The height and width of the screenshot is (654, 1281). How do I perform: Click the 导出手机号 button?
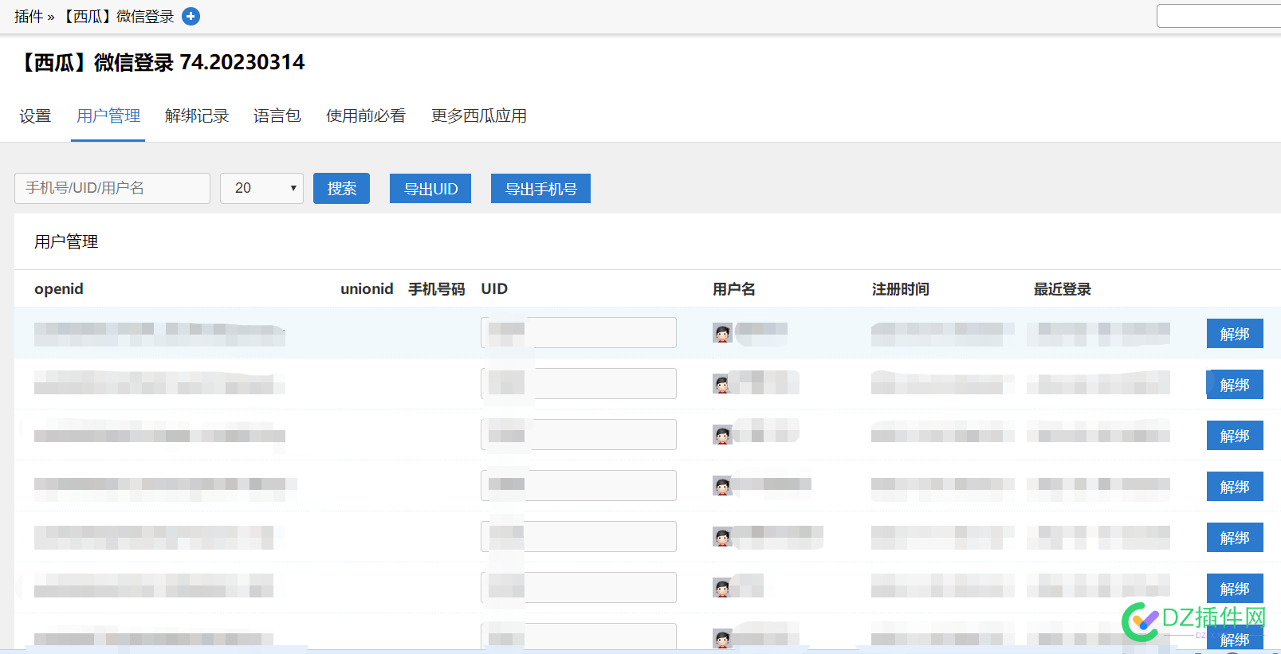pos(540,188)
